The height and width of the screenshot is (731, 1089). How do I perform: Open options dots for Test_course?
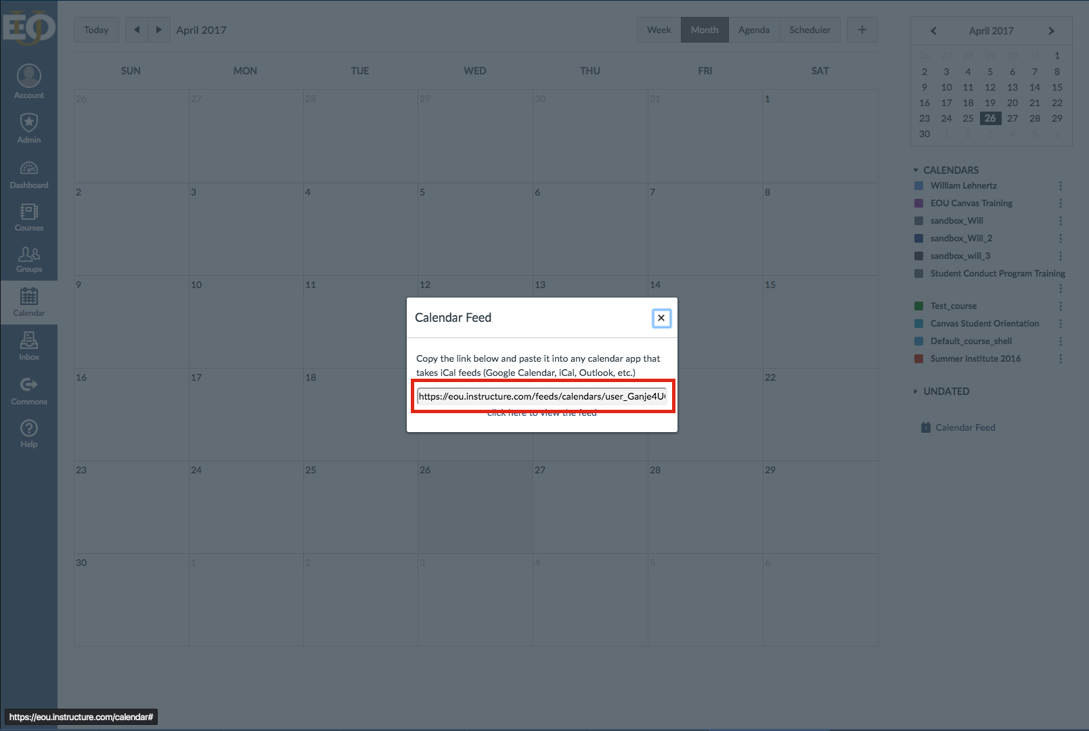(1061, 306)
